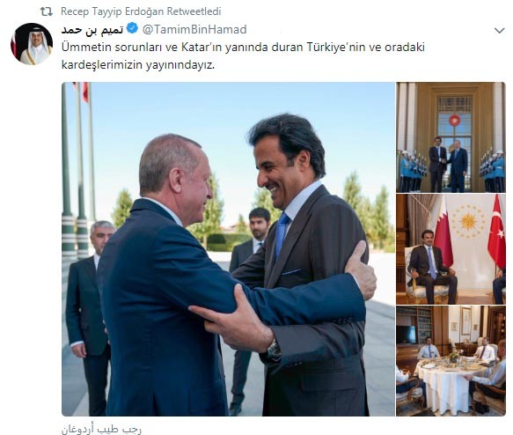Click 'Recep Tayyip Erdoğan Retweetledi' text
The width and height of the screenshot is (513, 435).
coord(141,11)
